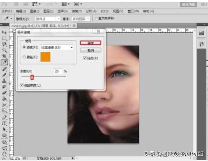
Task: Select the Clone Stamp tool
Action: [x=4, y=81]
